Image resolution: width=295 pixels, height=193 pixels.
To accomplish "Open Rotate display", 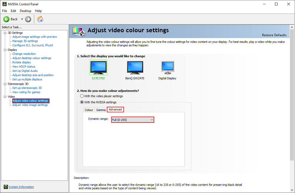I will pyautogui.click(x=22, y=62).
